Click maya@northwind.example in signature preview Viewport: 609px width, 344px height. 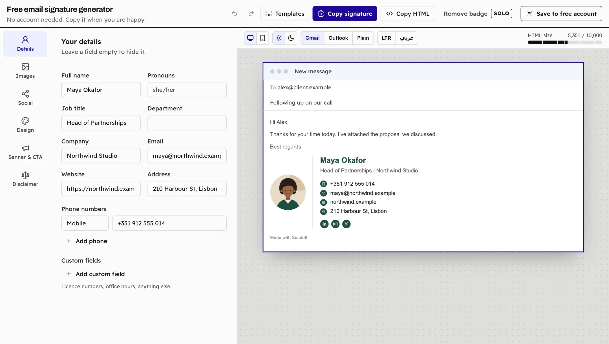[x=363, y=193]
